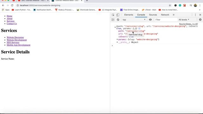Open the Website Designing service link
The image size is (203, 114).
pyautogui.click(x=15, y=37)
